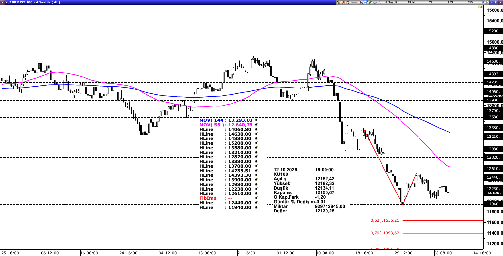Toggle the HLine 13700,00 checkmark
Viewport: 503px width, 256px height.
point(256,166)
